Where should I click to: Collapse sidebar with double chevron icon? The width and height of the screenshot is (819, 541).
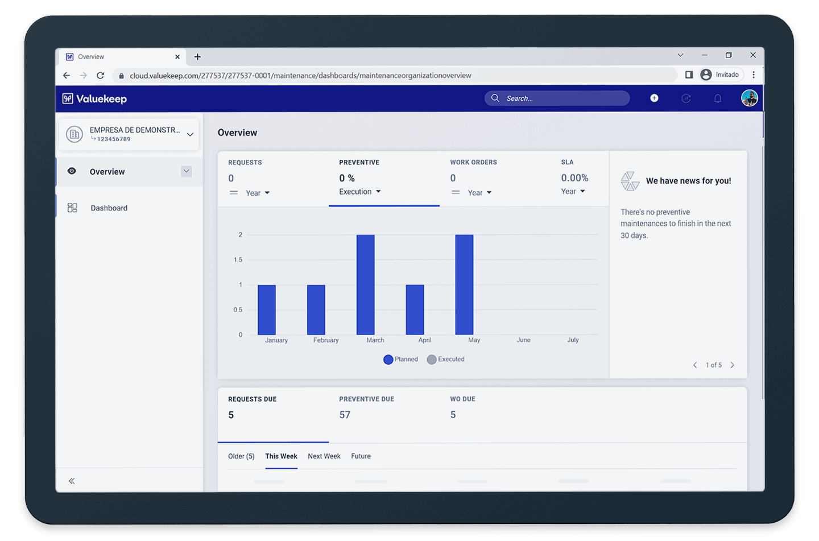72,481
